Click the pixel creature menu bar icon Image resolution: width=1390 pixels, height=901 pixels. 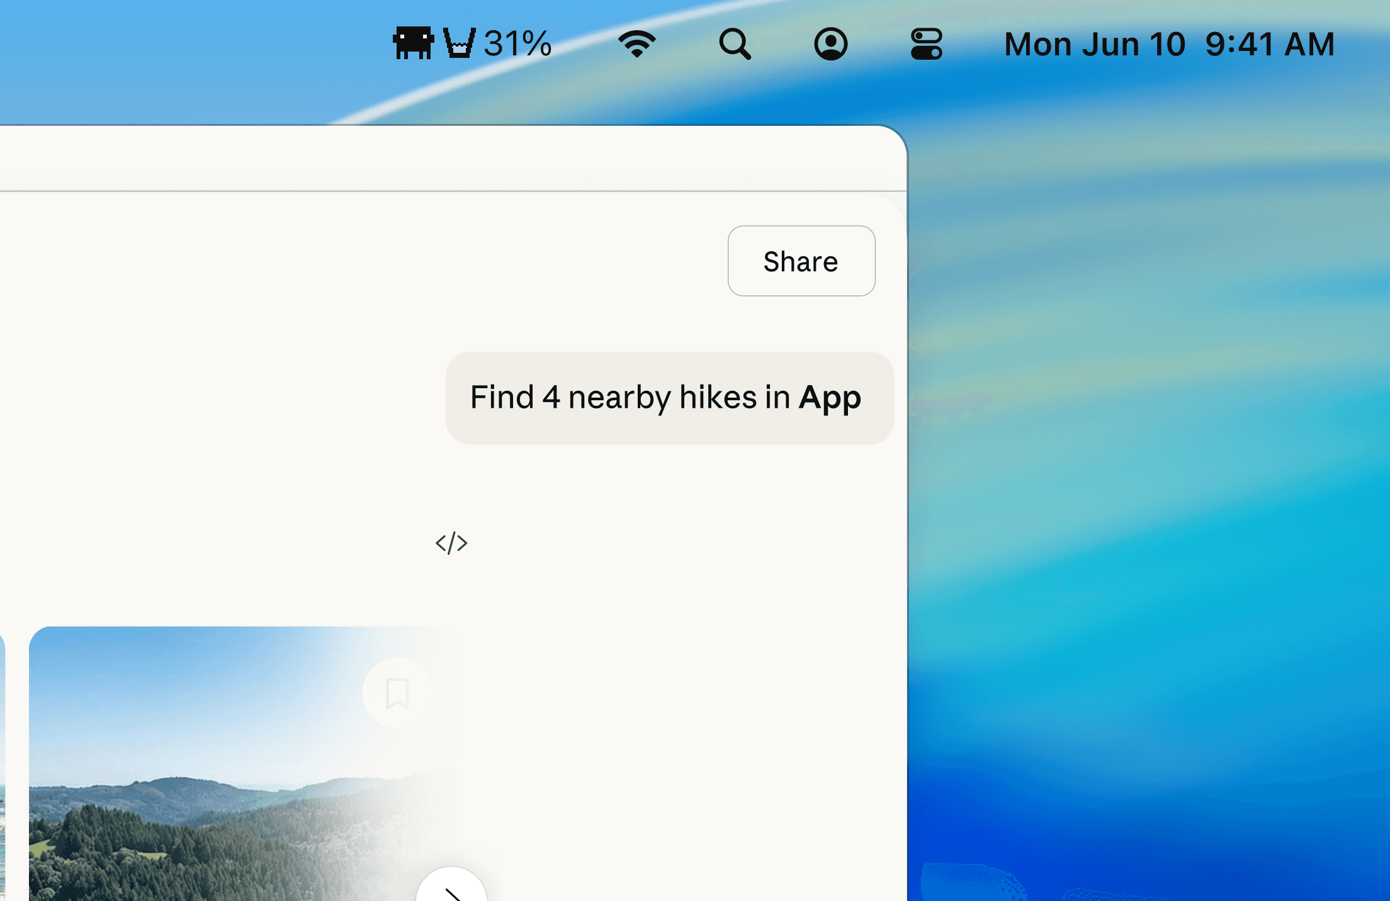pos(413,43)
